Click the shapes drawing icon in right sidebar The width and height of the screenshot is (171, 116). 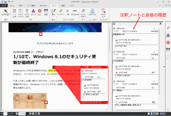[168, 50]
